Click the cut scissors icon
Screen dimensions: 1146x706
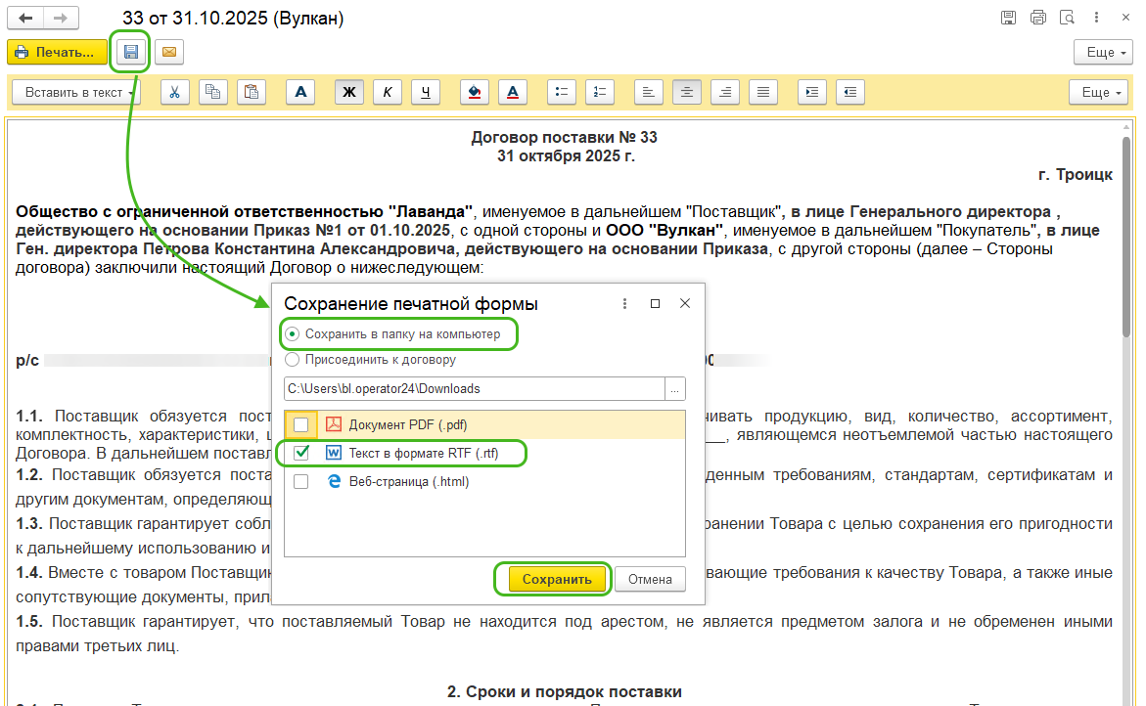pos(174,92)
